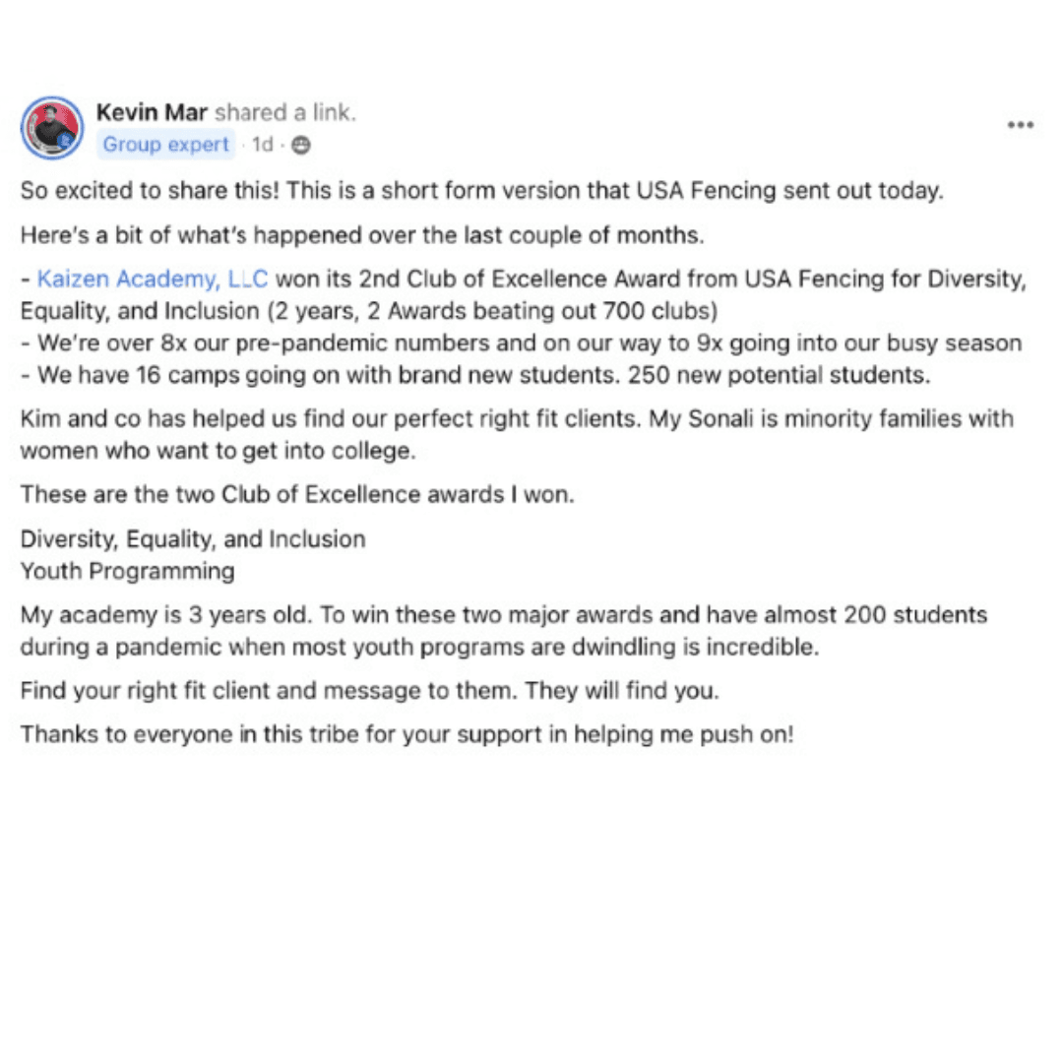
Task: Click the "Youth Programming" line
Action: pos(128,571)
